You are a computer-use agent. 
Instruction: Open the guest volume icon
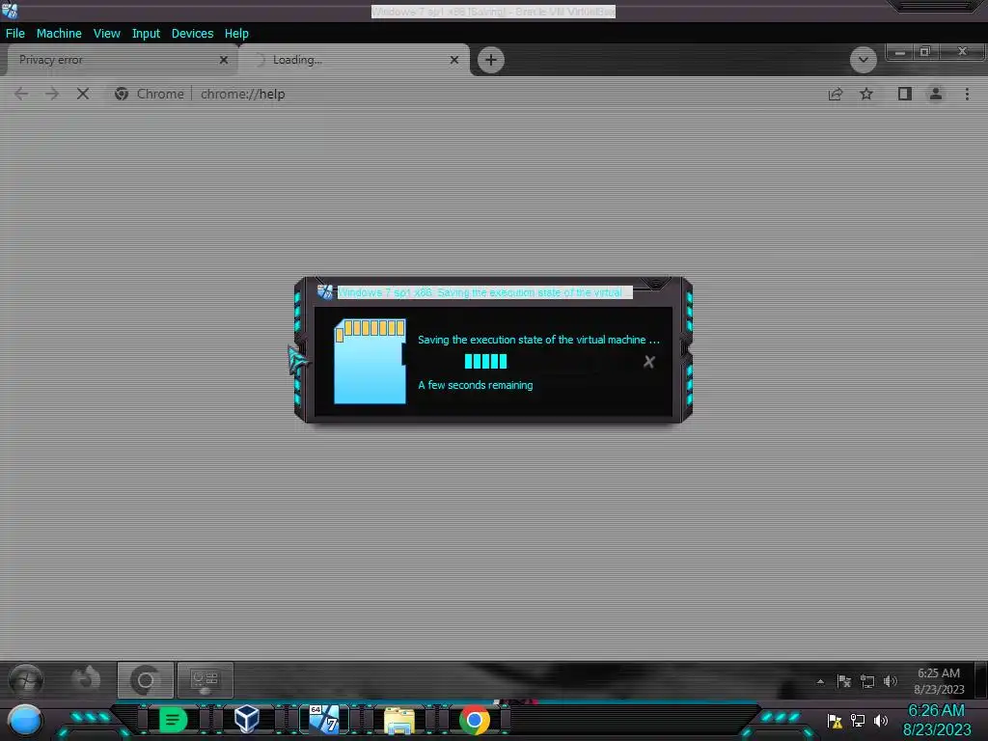coord(891,681)
